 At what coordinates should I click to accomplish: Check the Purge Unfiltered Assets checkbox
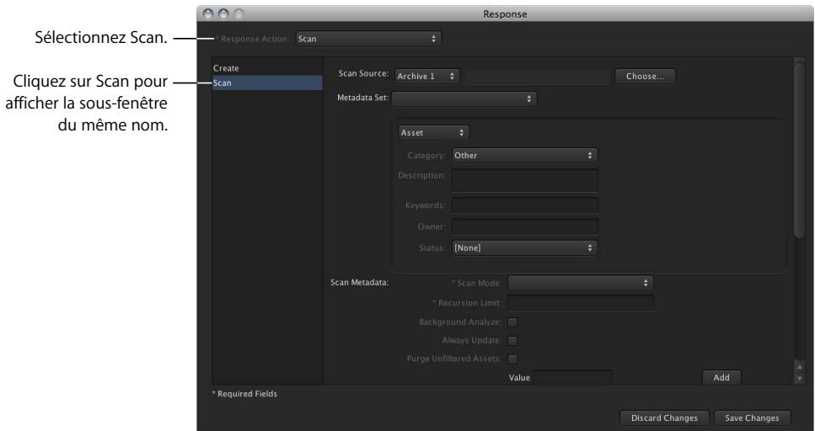513,359
